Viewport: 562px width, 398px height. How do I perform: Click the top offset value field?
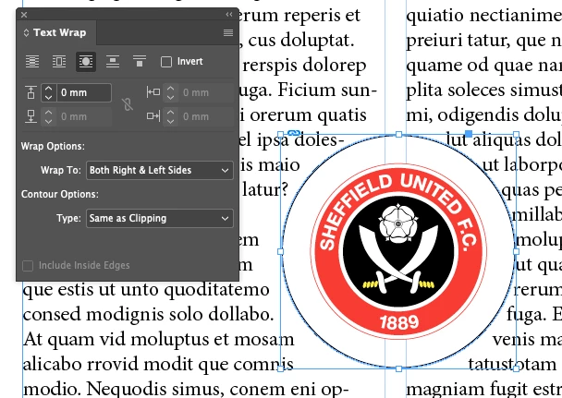tap(84, 92)
